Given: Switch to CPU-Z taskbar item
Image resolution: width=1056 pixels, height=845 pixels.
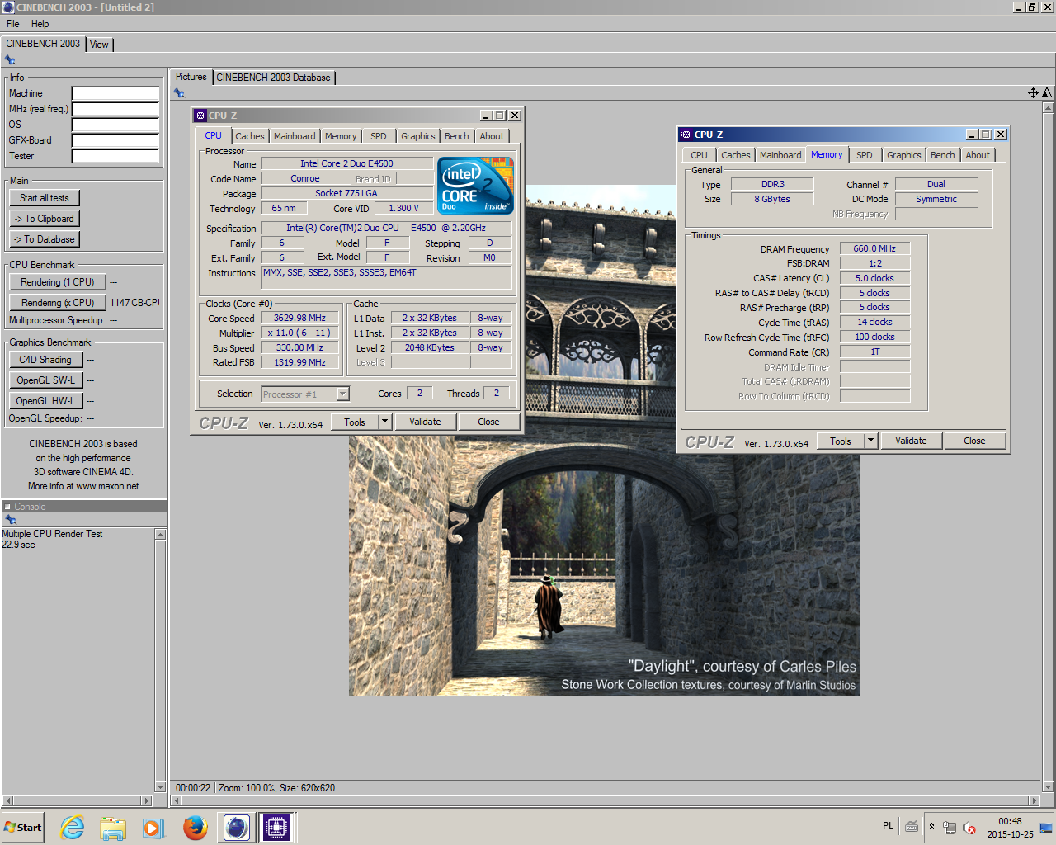Looking at the screenshot, I should (x=276, y=827).
